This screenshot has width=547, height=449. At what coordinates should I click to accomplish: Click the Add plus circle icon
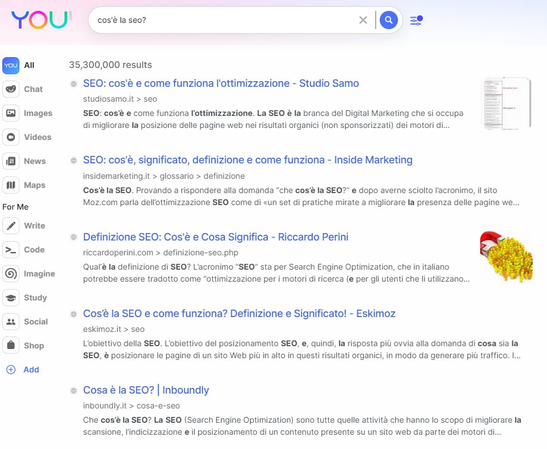(x=11, y=370)
